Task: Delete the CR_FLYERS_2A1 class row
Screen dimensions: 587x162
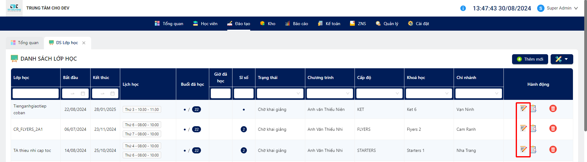Action: pyautogui.click(x=553, y=128)
